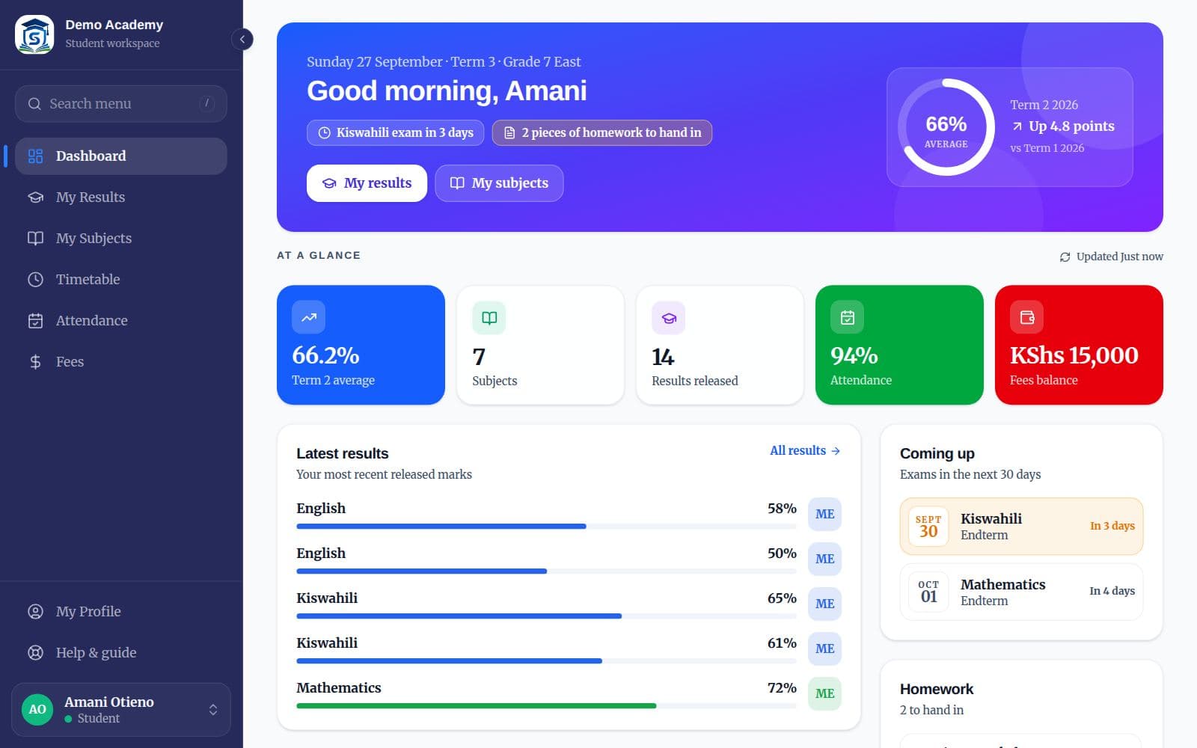
Task: Click the SEPT 30 date badge
Action: pos(928,527)
